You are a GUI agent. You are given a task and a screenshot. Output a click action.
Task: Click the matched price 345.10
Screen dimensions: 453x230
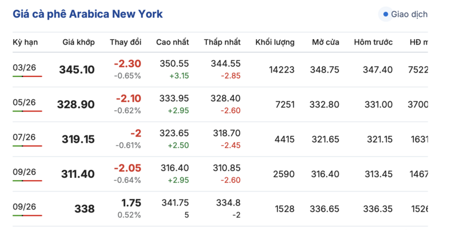76,70
